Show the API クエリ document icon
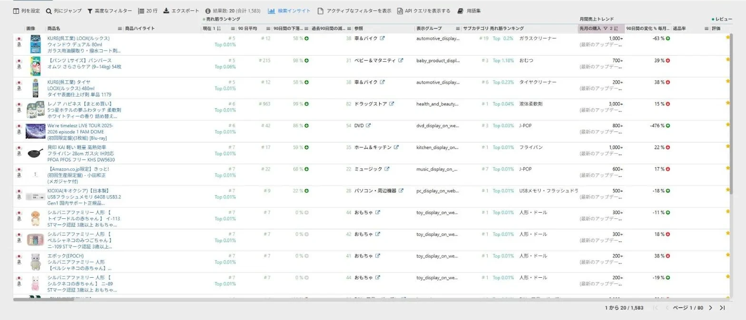 point(400,11)
